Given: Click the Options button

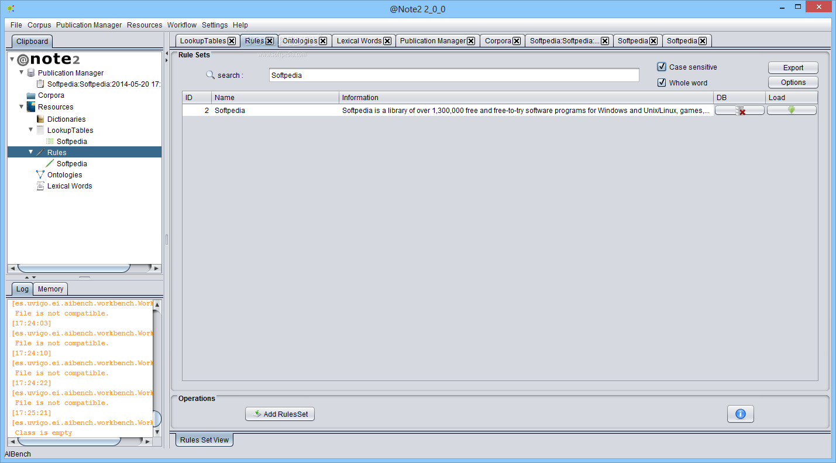Looking at the screenshot, I should [793, 83].
